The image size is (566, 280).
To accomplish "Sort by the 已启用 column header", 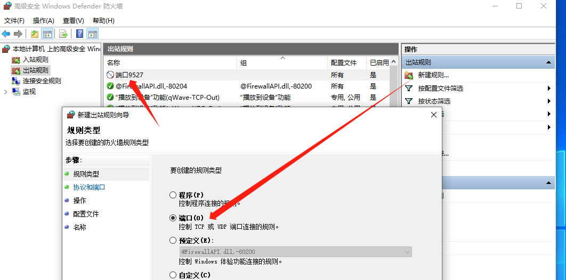I will (378, 62).
